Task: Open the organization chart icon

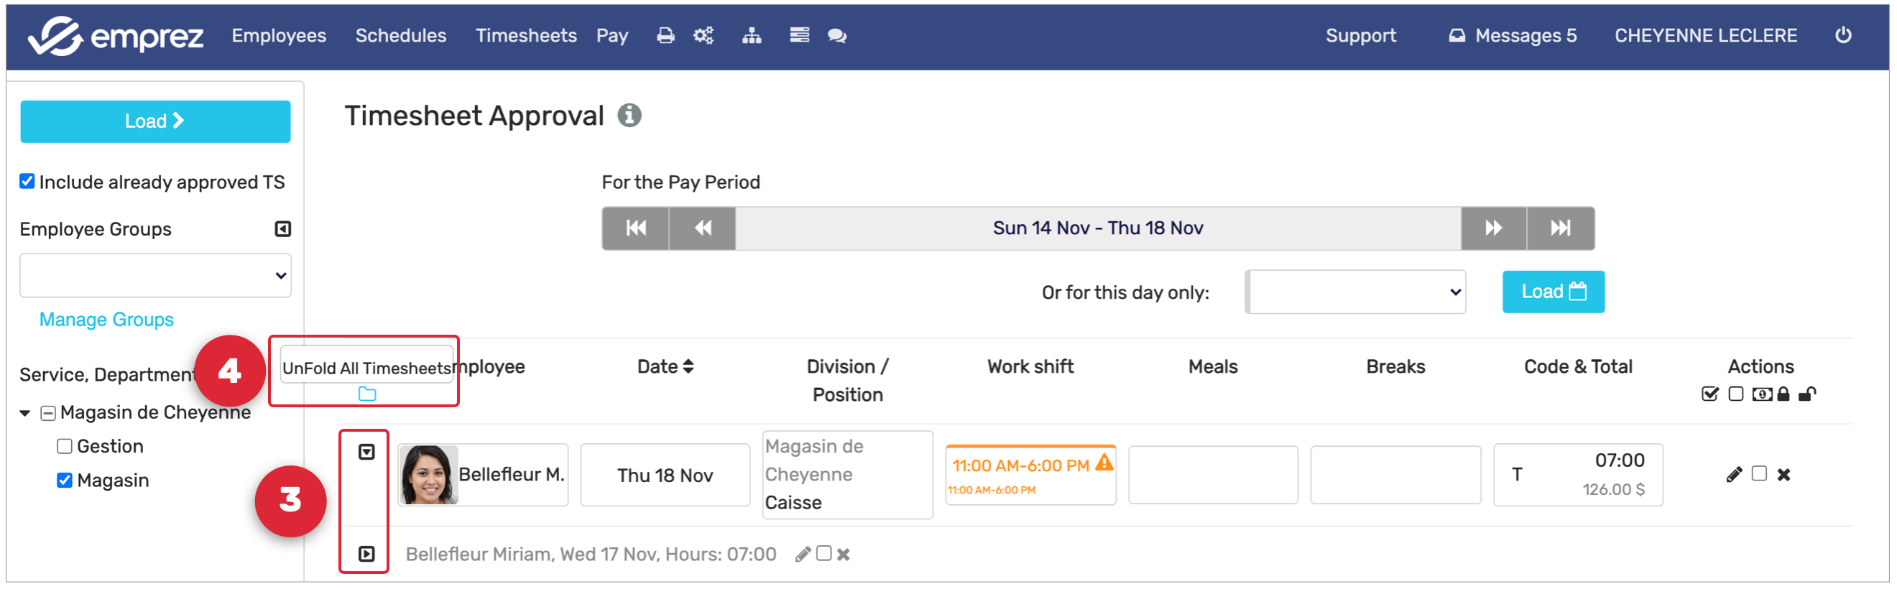Action: [751, 35]
